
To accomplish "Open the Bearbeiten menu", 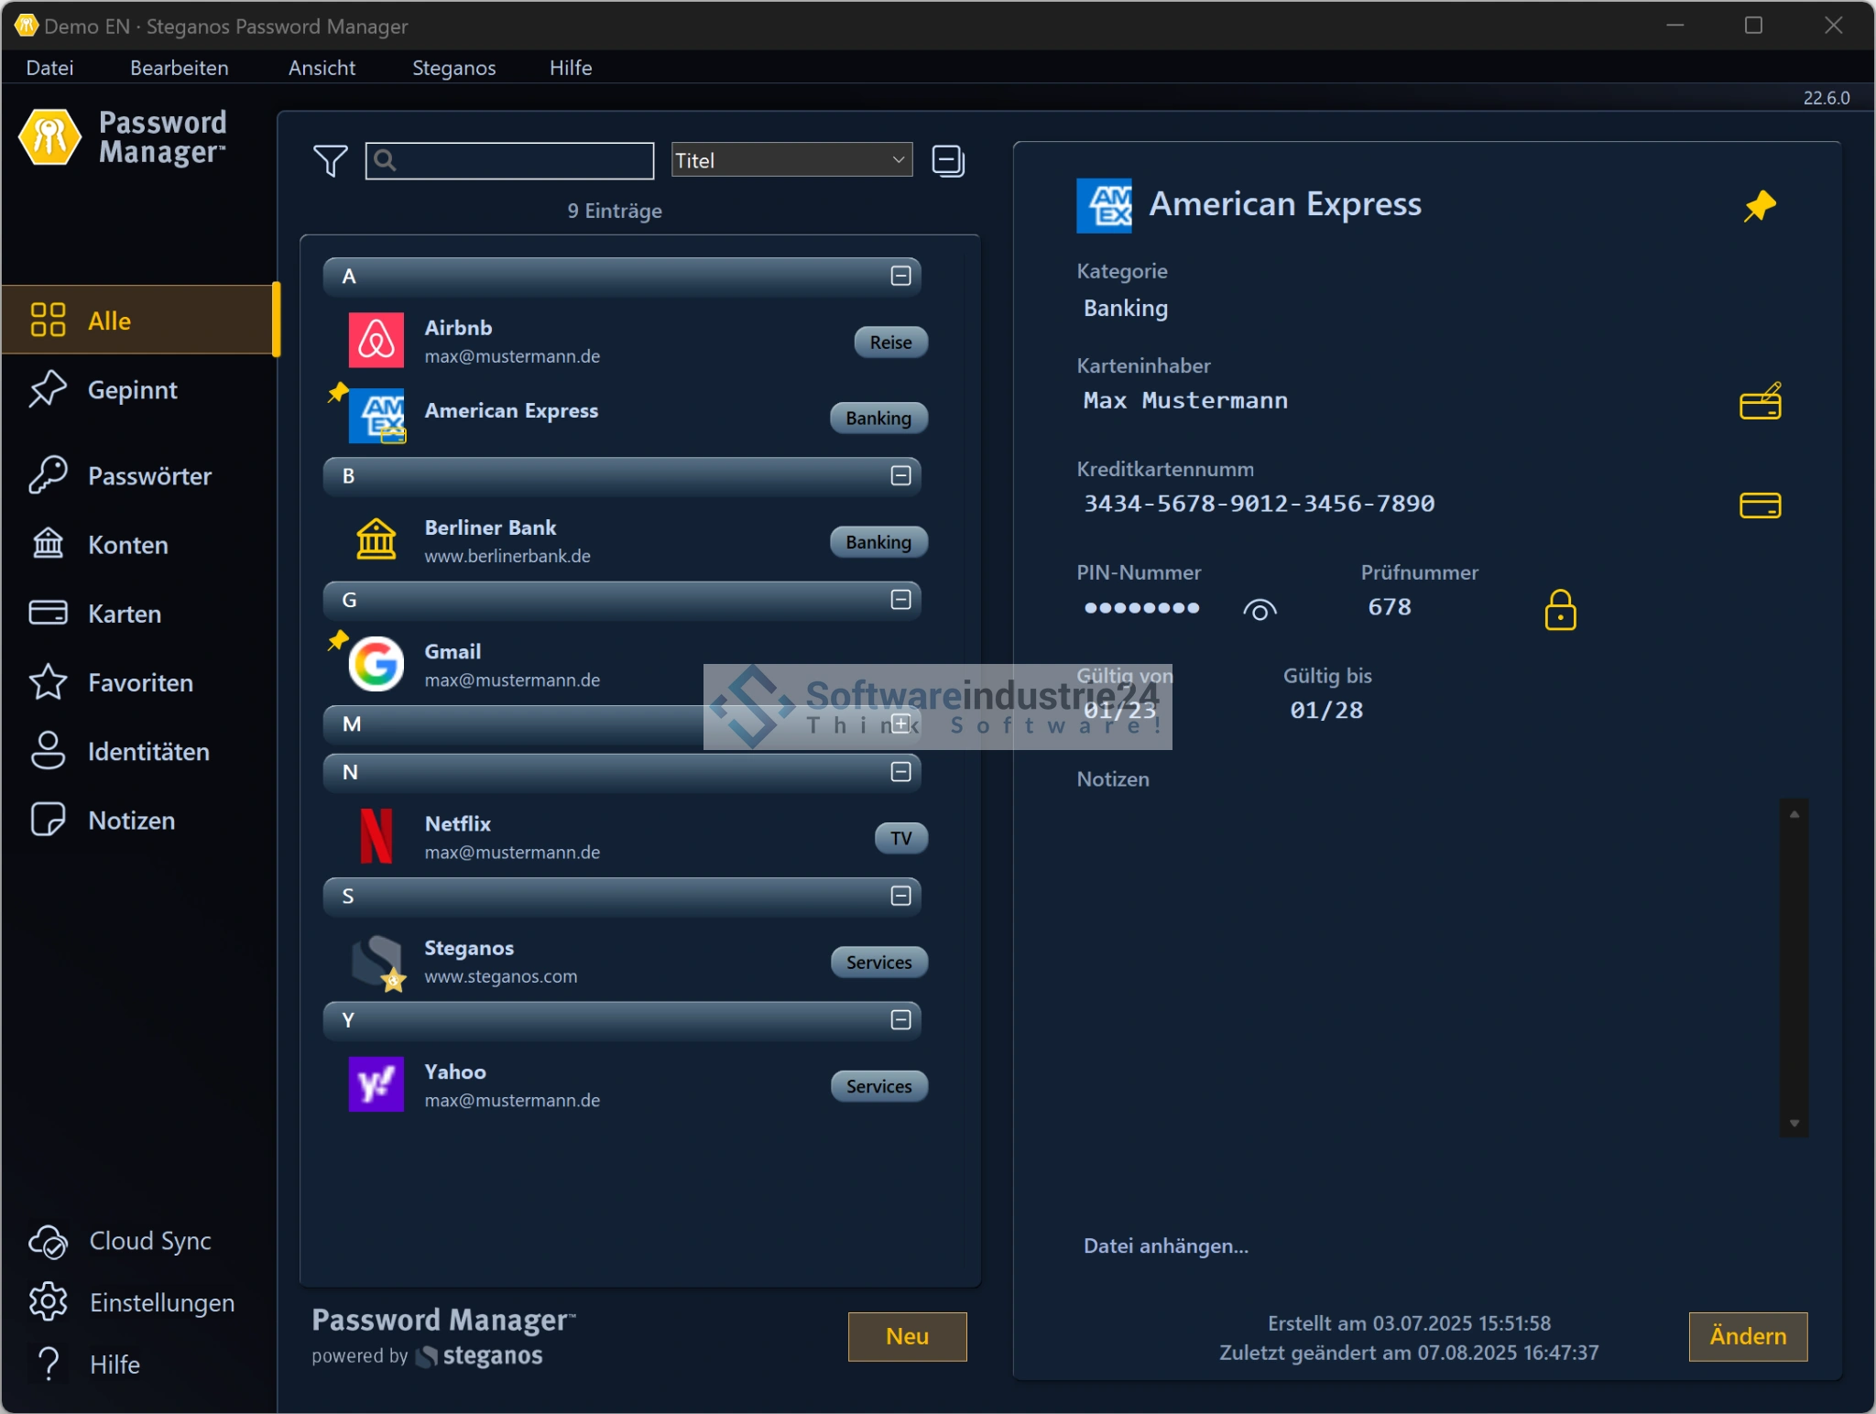I will pos(179,68).
